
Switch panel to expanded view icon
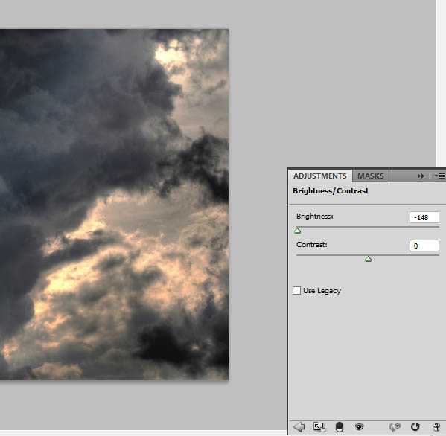point(319,426)
